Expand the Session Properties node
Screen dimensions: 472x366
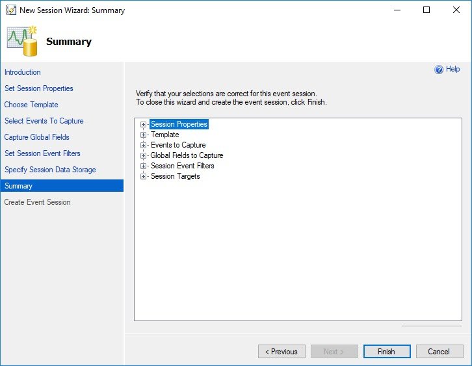coord(143,124)
